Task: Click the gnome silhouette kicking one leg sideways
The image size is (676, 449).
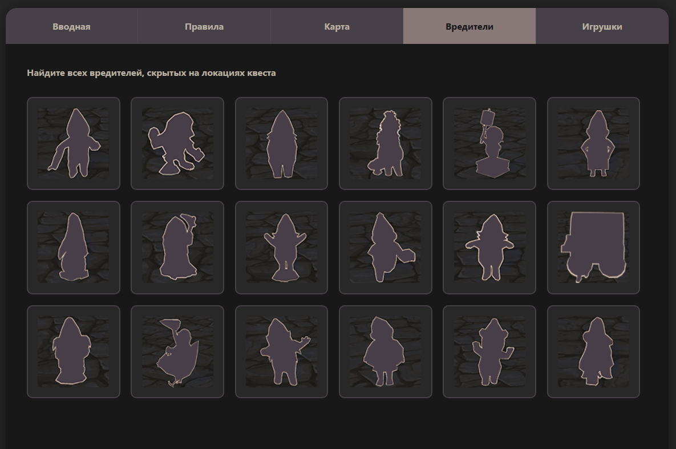Action: tap(386, 248)
